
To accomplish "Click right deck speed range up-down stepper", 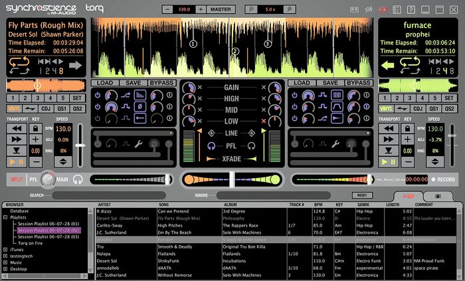I will coord(435,162).
